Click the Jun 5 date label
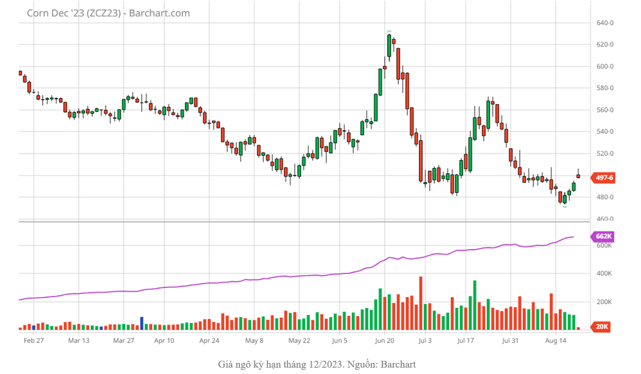The width and height of the screenshot is (641, 374). (340, 340)
